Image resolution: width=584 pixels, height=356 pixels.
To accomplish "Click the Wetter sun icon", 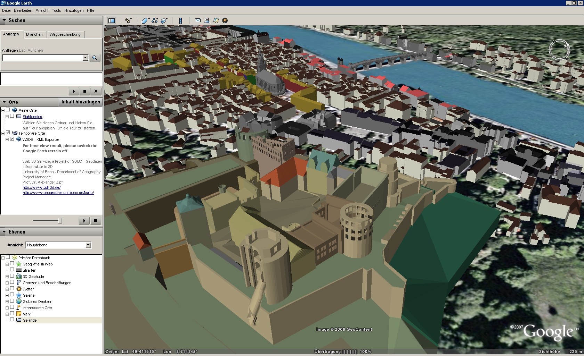I will coord(19,289).
